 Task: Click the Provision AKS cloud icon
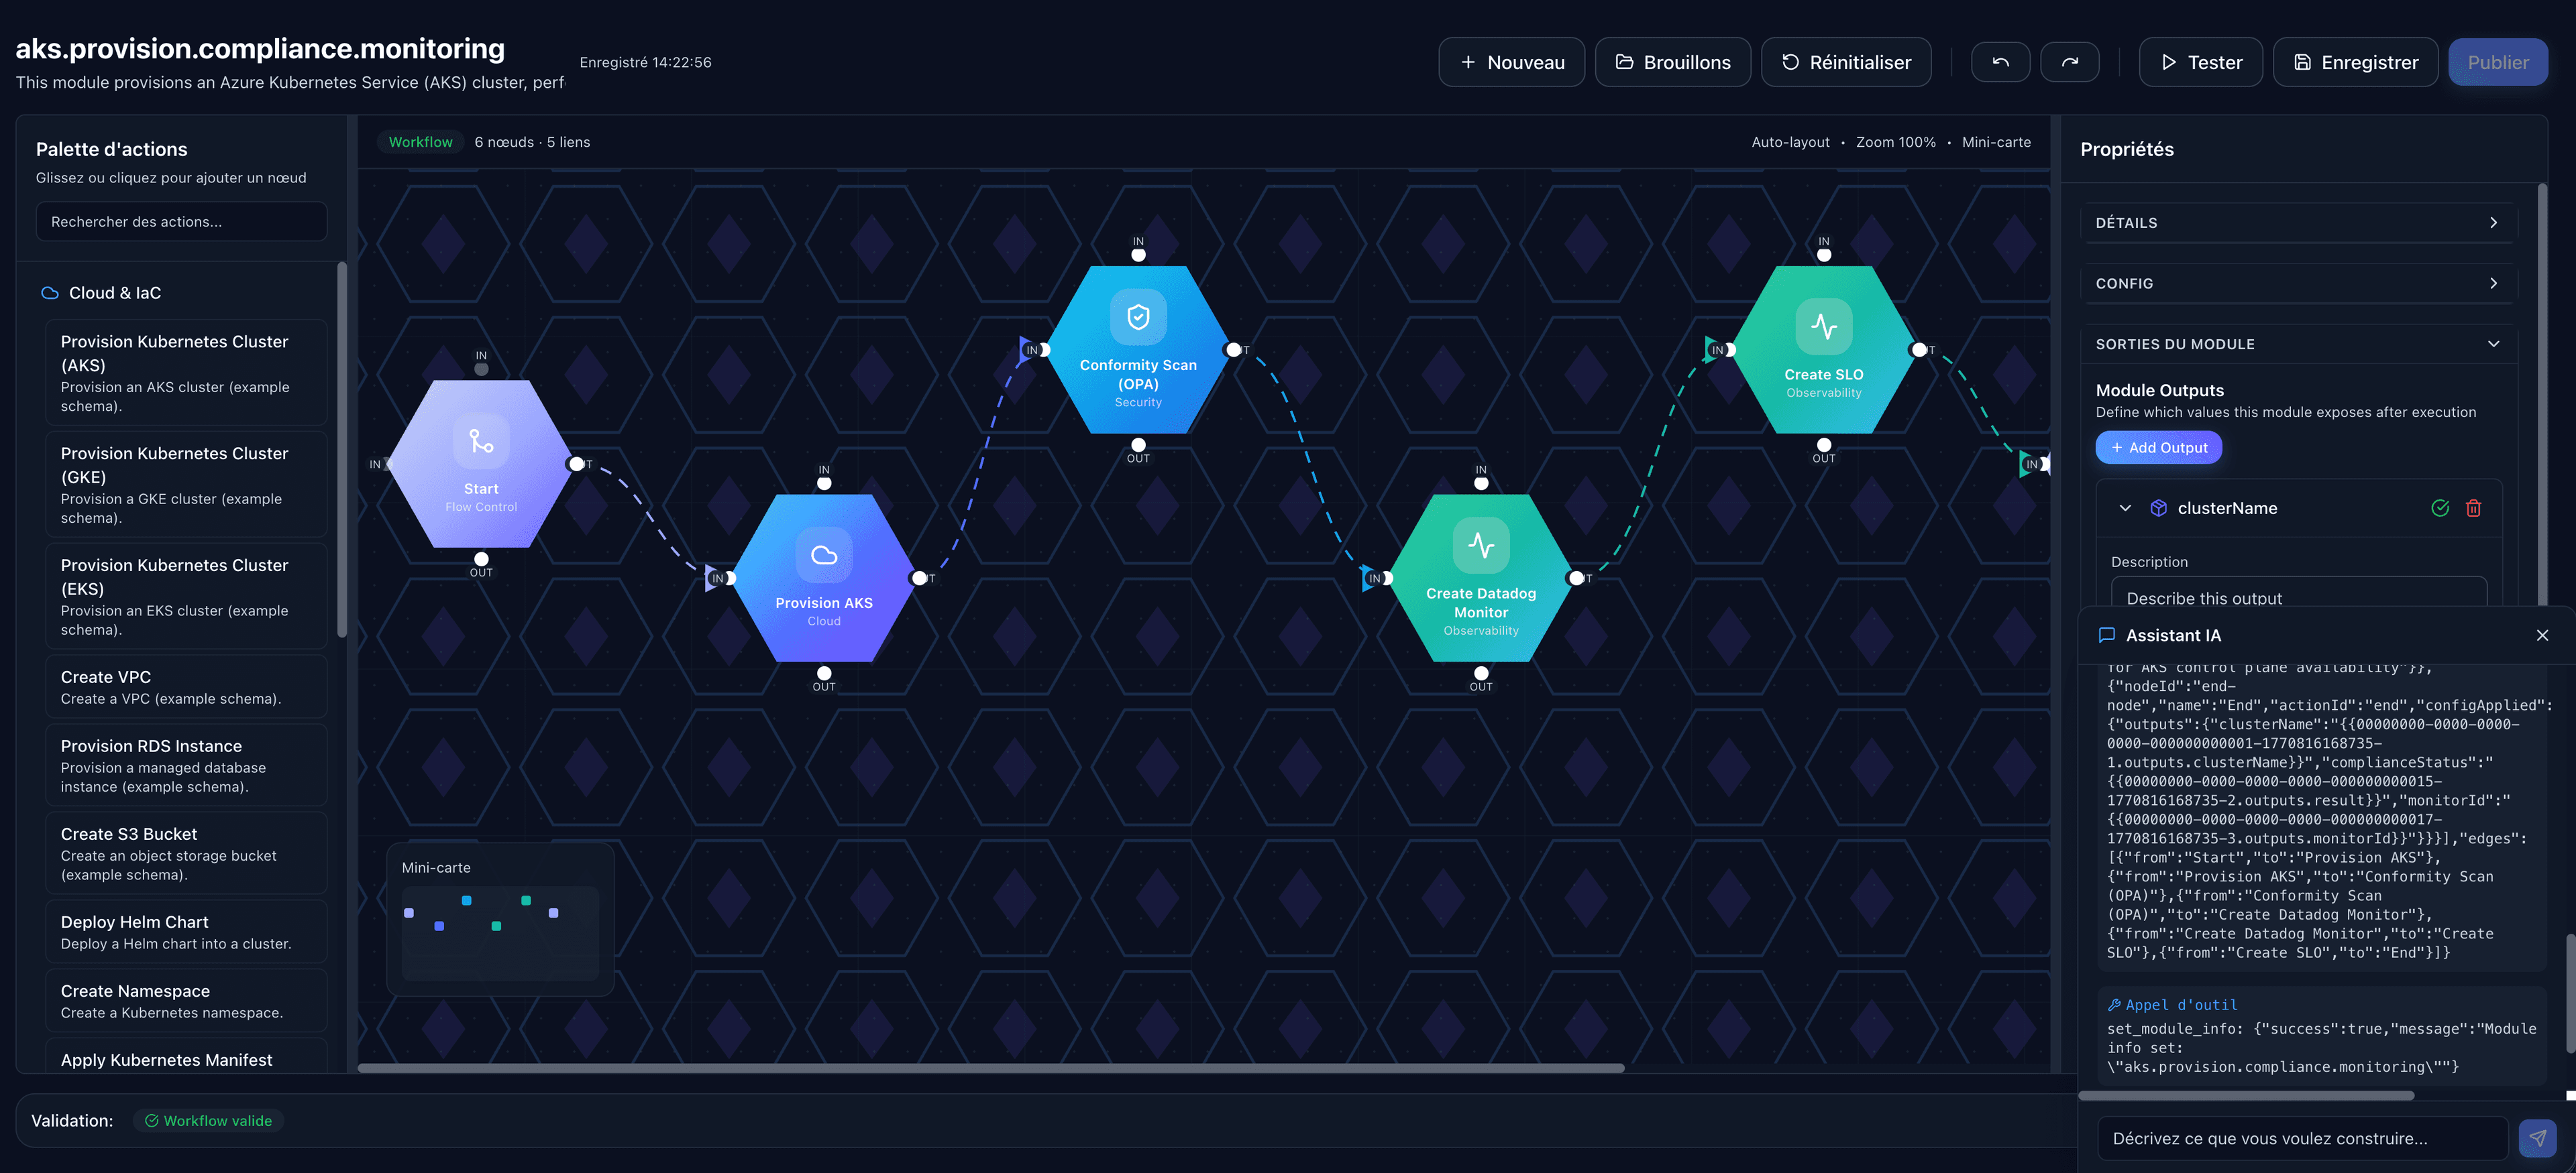(824, 554)
